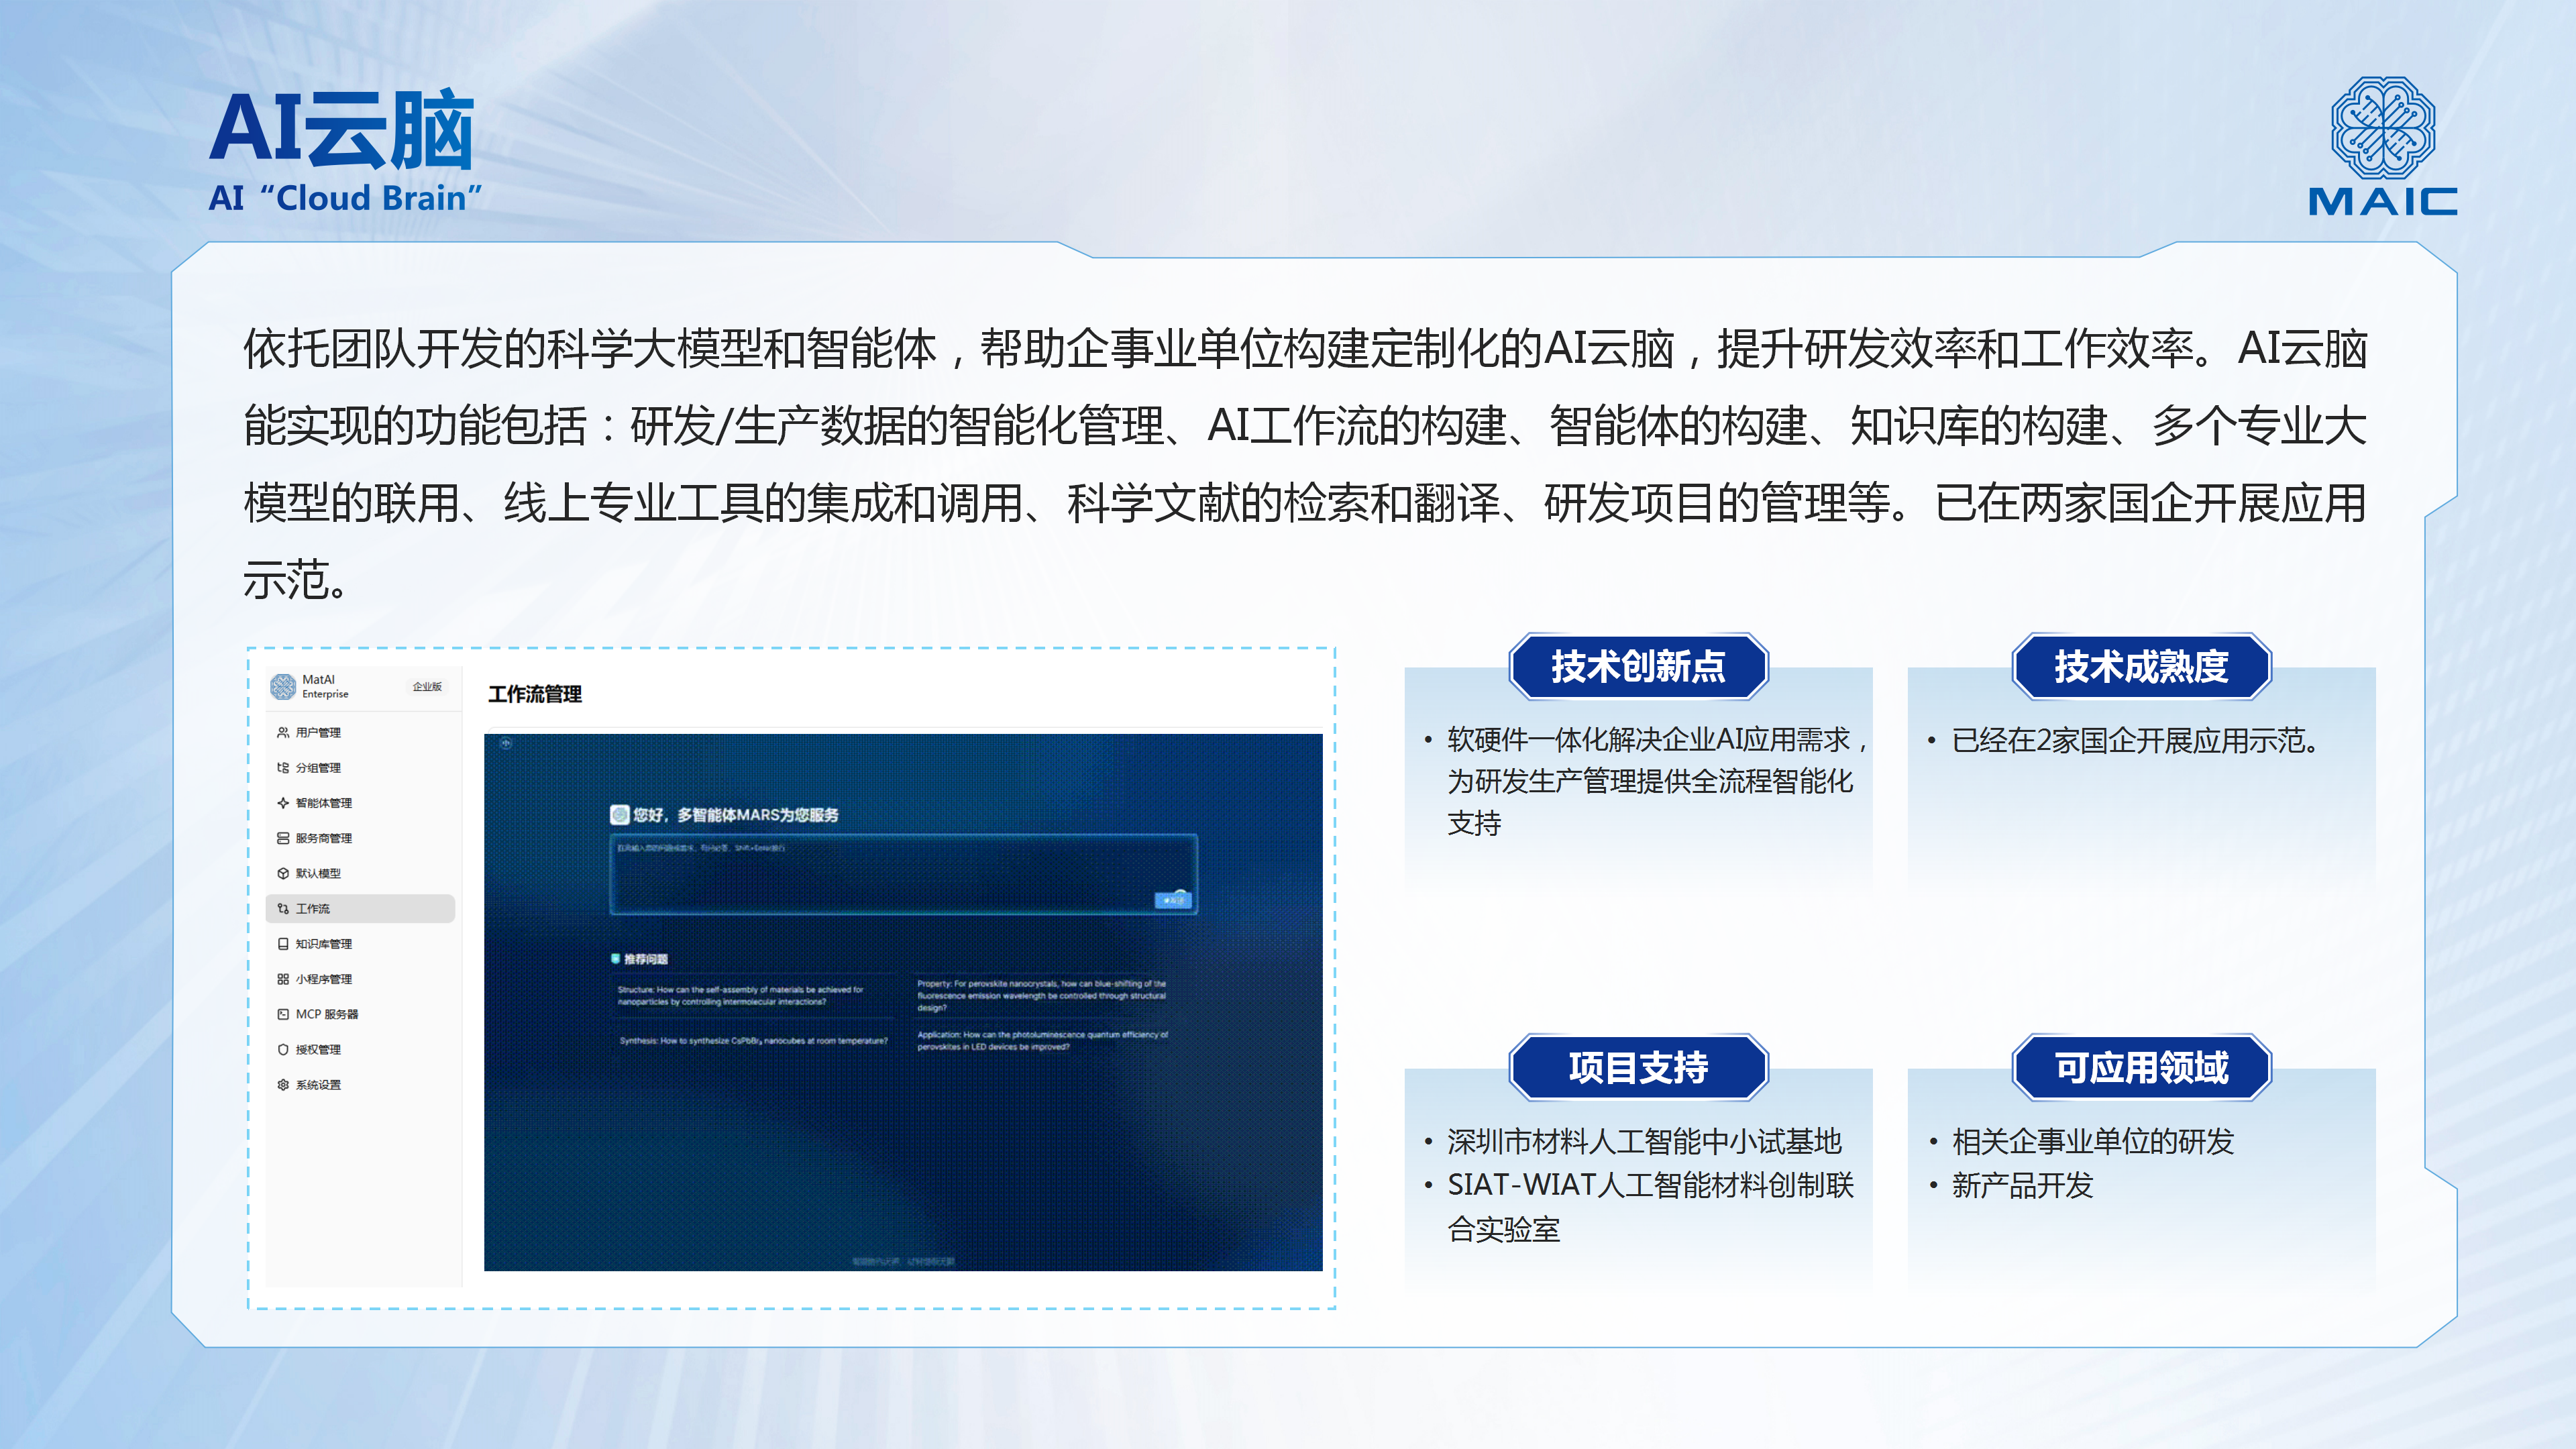This screenshot has width=2576, height=1449.
Task: Click the blue send button in the chat box
Action: pos(1173,900)
